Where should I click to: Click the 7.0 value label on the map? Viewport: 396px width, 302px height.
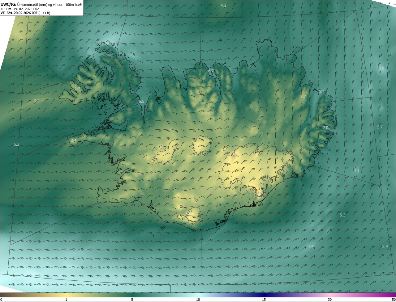(325, 128)
